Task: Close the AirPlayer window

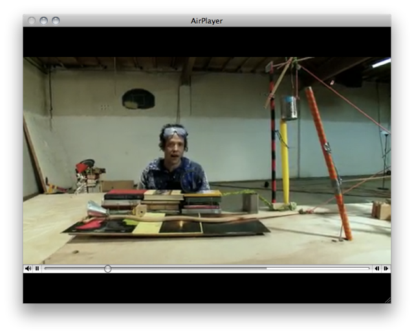Action: (32, 21)
